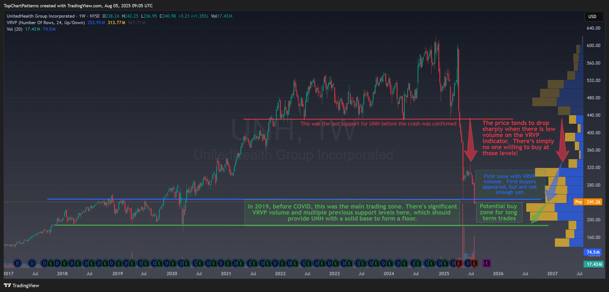Click the blue 74.5M volume MA tag
The height and width of the screenshot is (292, 609).
click(x=593, y=252)
